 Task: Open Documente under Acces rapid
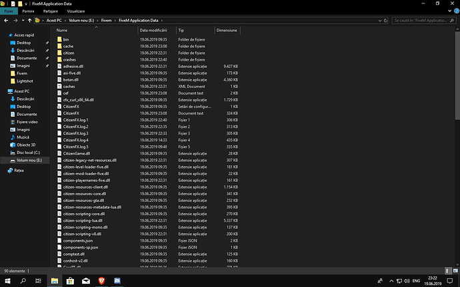pos(27,58)
